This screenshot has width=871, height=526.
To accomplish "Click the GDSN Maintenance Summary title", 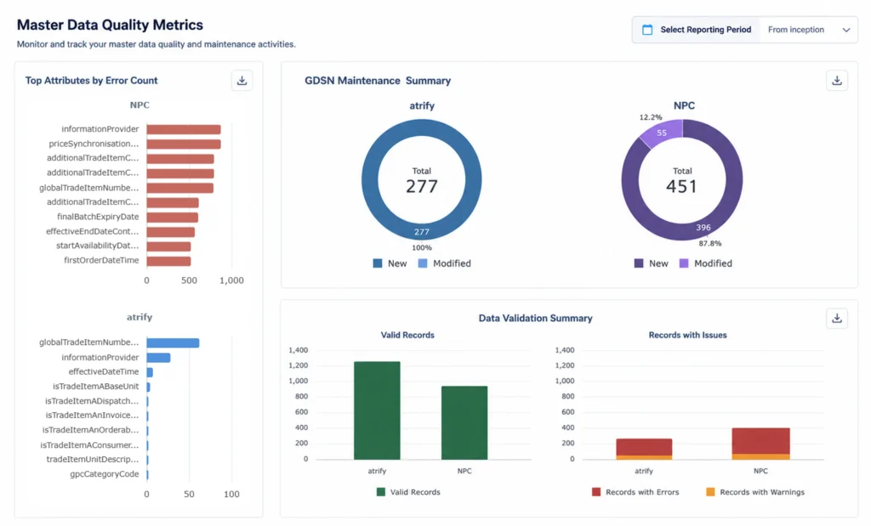I will [x=378, y=81].
